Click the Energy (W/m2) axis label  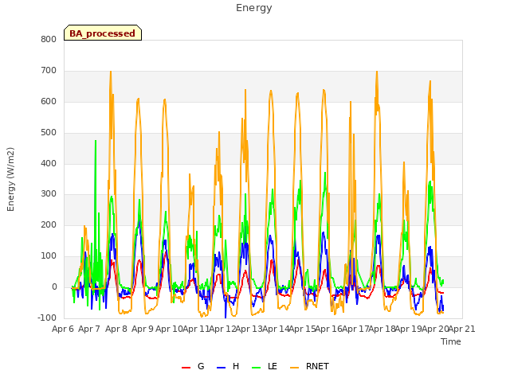click(x=10, y=179)
